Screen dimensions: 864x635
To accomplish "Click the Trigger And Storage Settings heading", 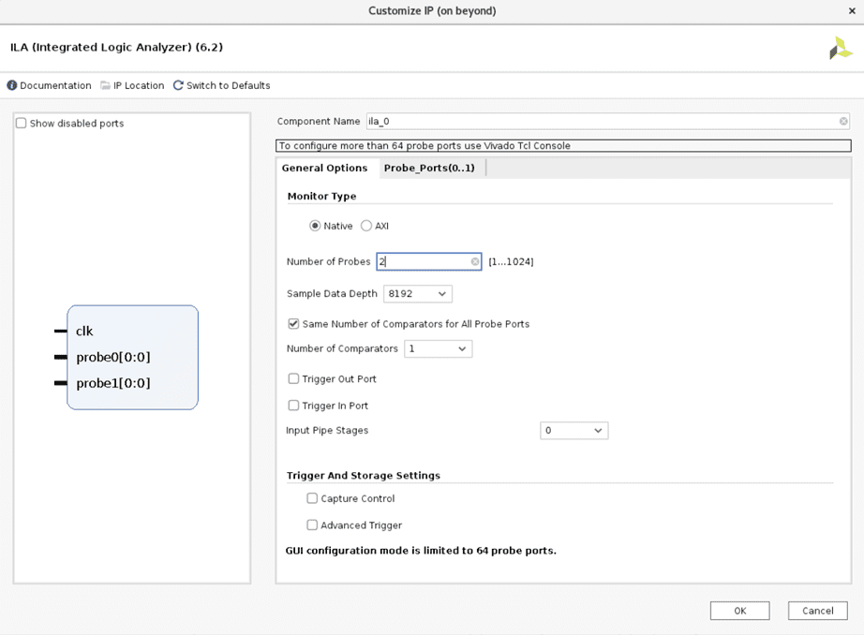I will point(363,475).
